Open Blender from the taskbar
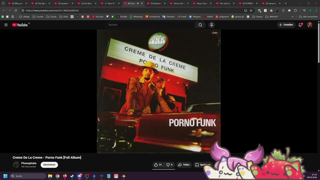Image resolution: width=320 pixels, height=180 pixels. pos(123,176)
